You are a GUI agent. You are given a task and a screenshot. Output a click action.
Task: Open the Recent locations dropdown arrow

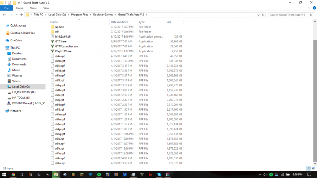pyautogui.click(x=16, y=15)
